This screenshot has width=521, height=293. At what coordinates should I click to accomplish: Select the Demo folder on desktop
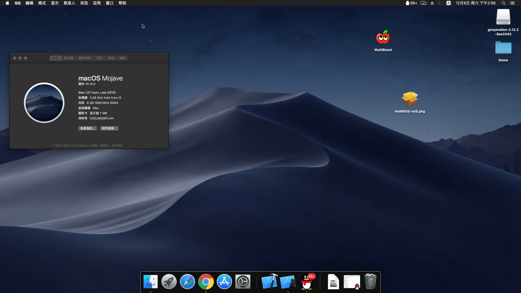tap(503, 48)
